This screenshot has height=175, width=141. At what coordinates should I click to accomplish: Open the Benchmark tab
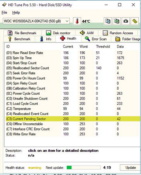pos(19,39)
